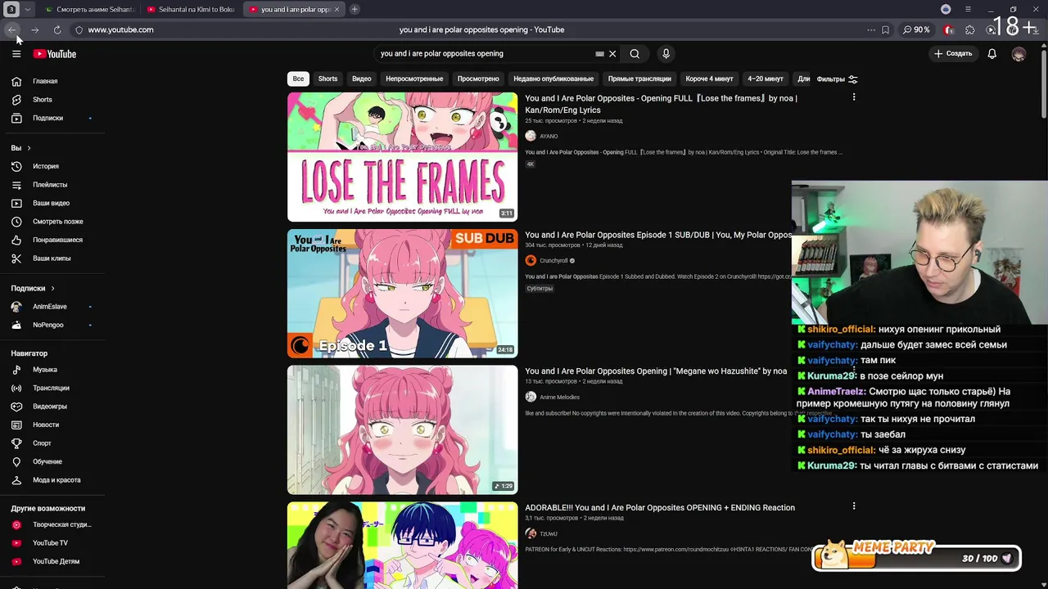1048x589 pixels.
Task: Open AYANO channel link
Action: (x=549, y=137)
